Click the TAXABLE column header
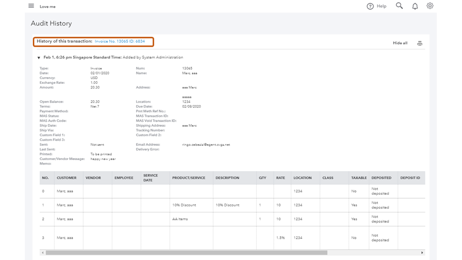Screen dimensions: 462x260 click(359, 178)
